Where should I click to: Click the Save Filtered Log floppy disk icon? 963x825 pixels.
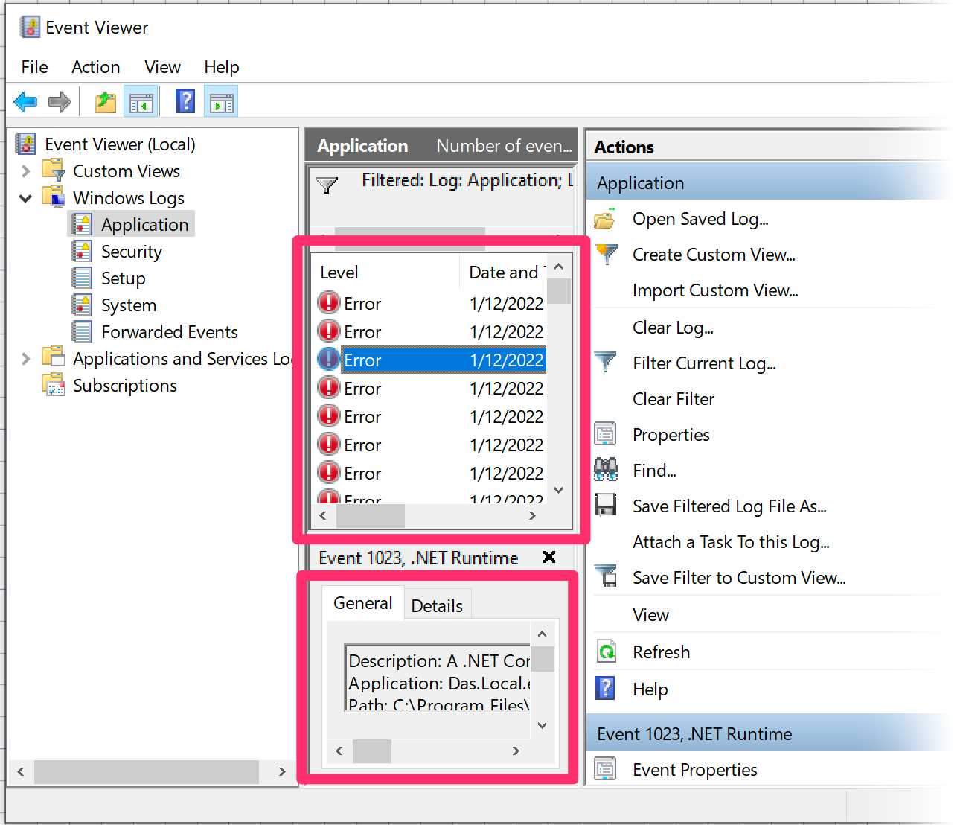pos(606,505)
